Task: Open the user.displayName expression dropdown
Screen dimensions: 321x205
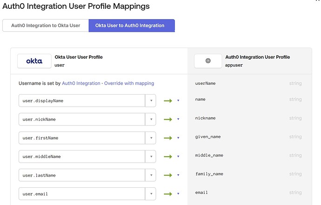Action: click(x=151, y=101)
